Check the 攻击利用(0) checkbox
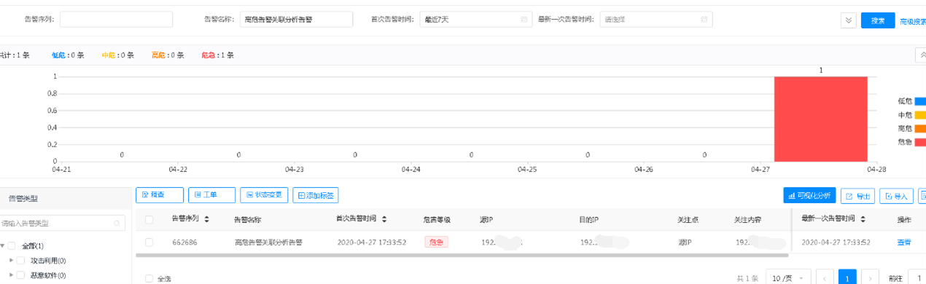 (x=21, y=261)
